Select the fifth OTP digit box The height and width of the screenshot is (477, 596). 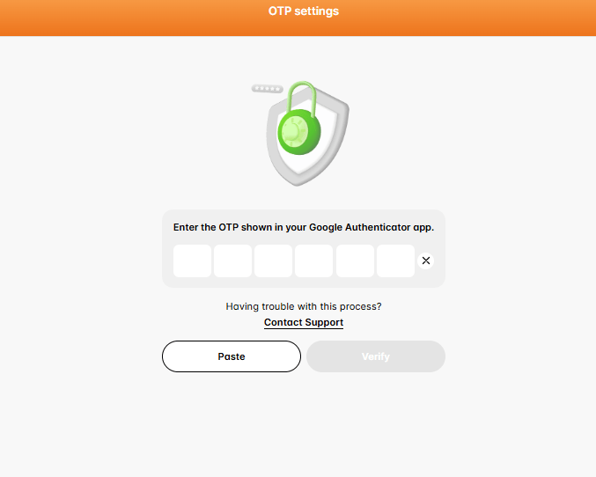[x=355, y=261]
